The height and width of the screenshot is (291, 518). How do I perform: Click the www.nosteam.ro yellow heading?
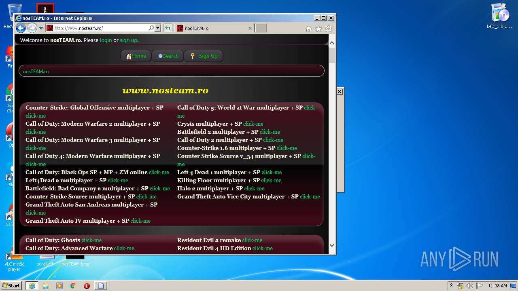point(166,91)
